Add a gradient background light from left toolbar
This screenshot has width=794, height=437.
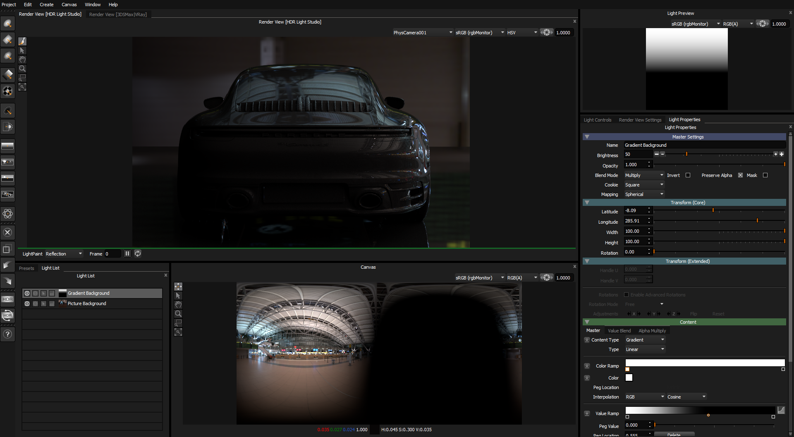pyautogui.click(x=7, y=146)
